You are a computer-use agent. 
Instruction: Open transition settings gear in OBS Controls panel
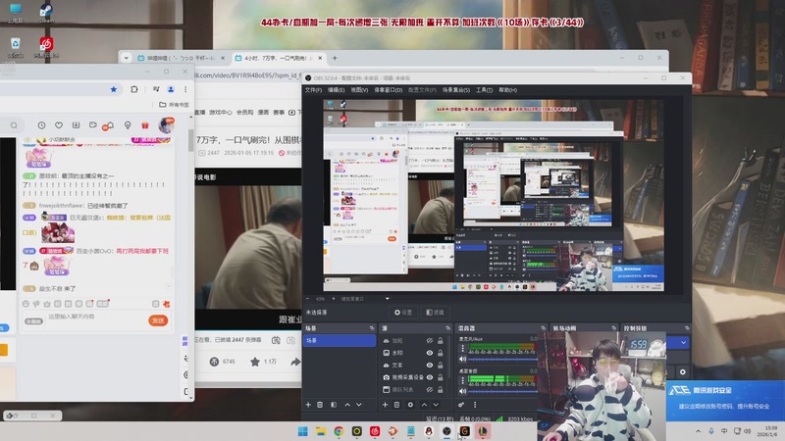click(x=682, y=372)
